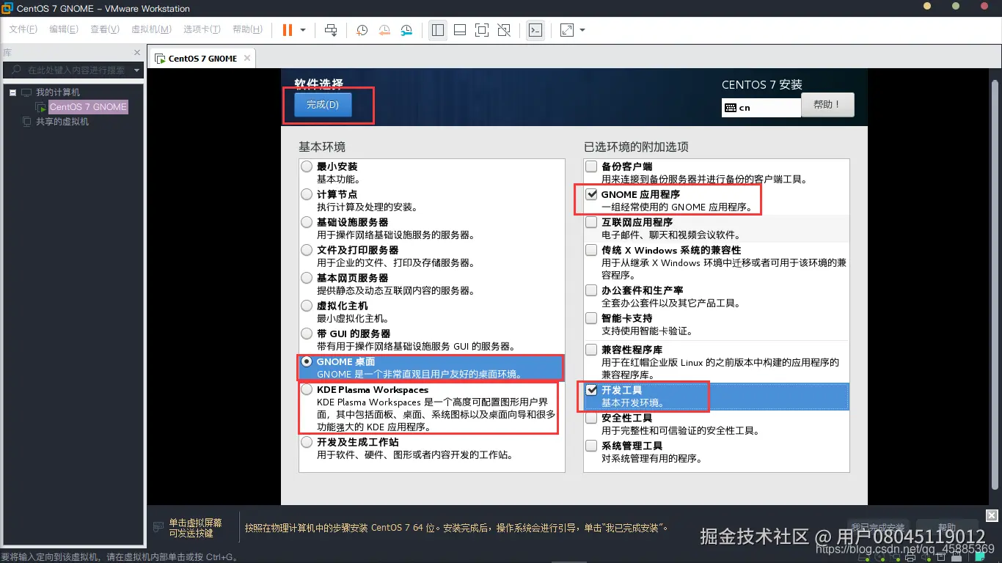Toggle the library sidebar view
This screenshot has width=1002, height=563.
click(438, 30)
